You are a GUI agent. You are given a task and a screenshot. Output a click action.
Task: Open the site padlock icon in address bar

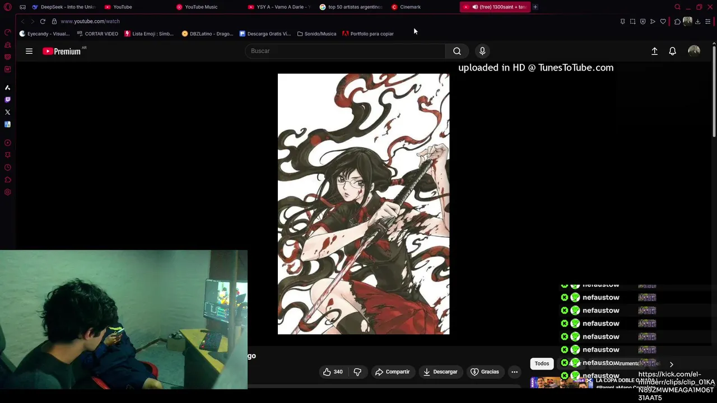(x=54, y=21)
